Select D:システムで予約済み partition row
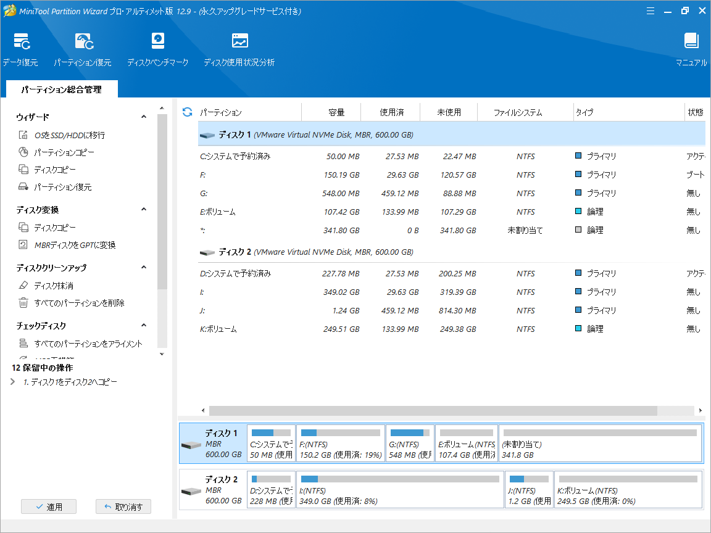 (x=452, y=274)
